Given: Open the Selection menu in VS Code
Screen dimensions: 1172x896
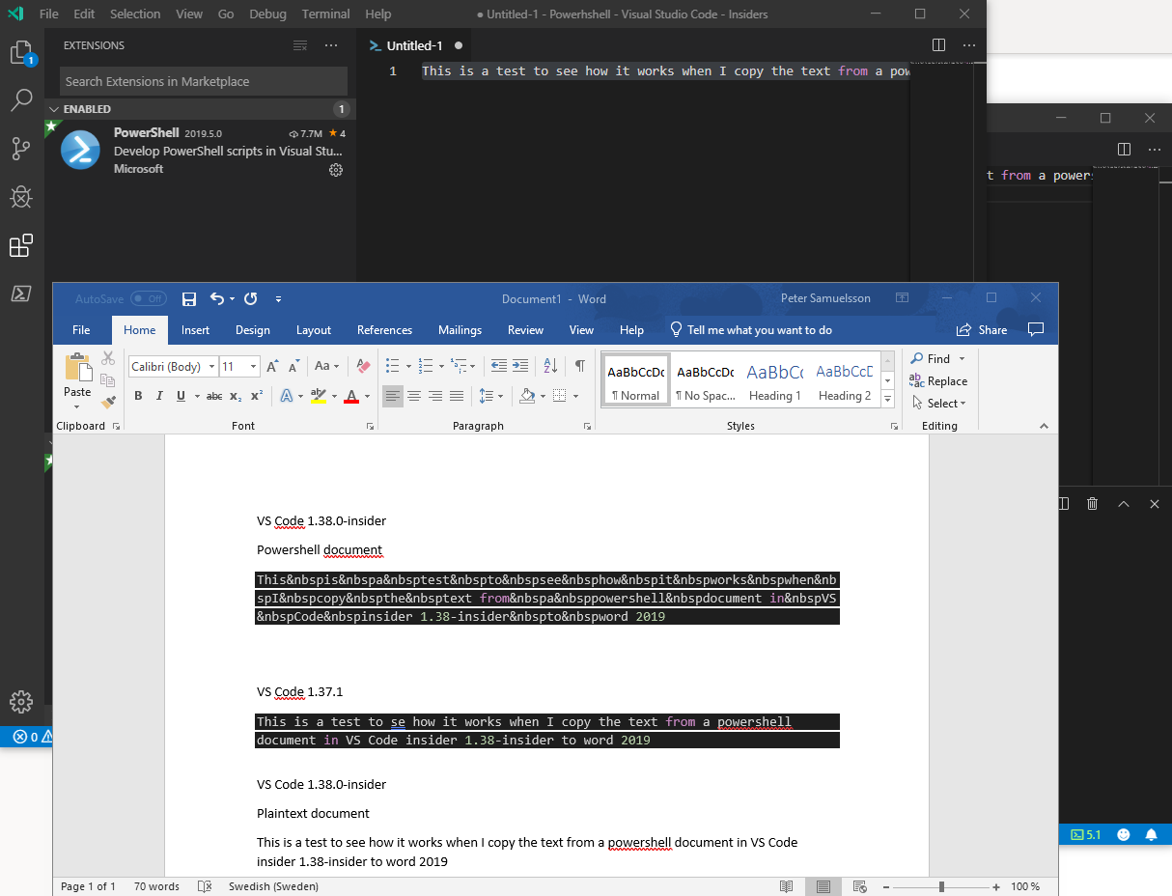Looking at the screenshot, I should tap(135, 14).
